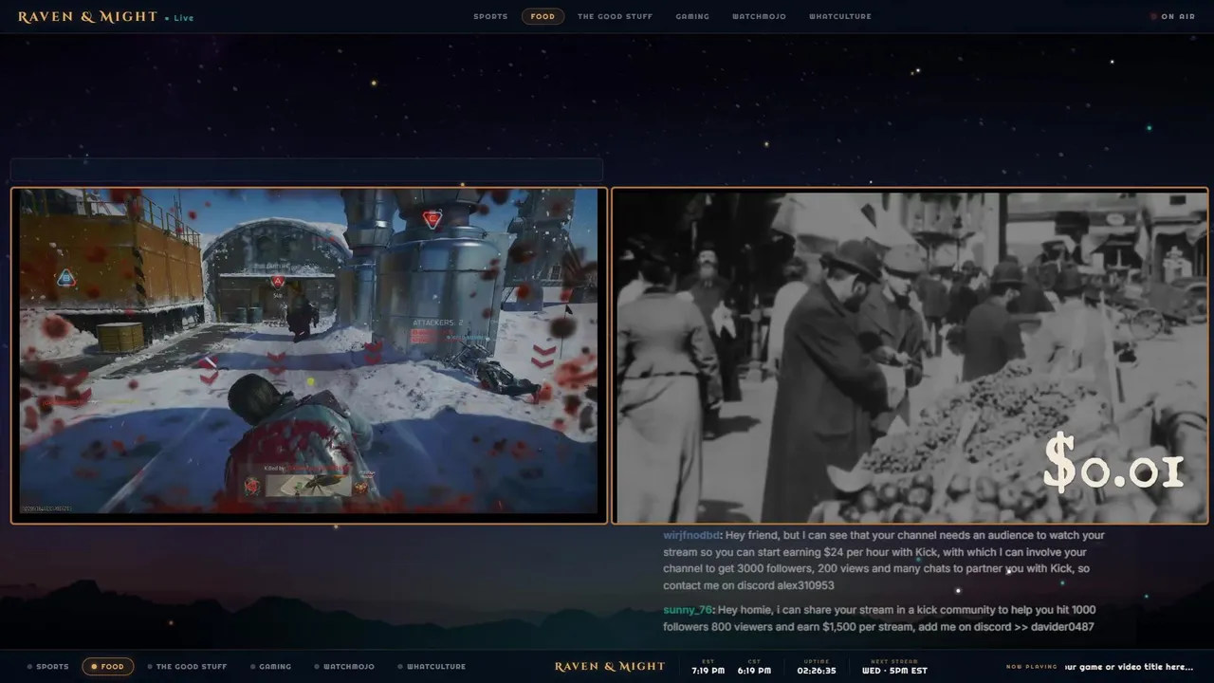
Task: Click username wirjfnodbd in chat
Action: [x=691, y=535]
